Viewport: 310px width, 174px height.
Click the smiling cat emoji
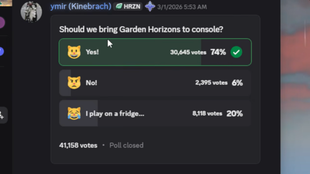[x=74, y=52]
